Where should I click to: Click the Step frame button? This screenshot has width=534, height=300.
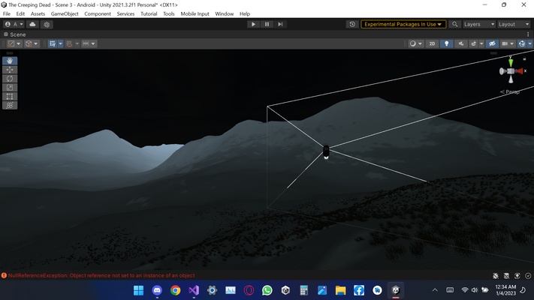(x=280, y=24)
